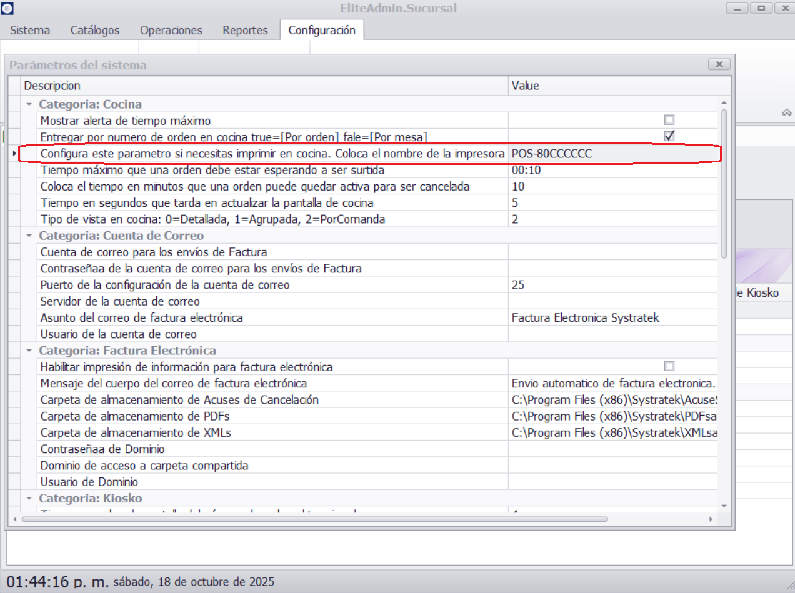This screenshot has height=593, width=795.
Task: Collapse the Categoria: Factura Electrónica group
Action: (29, 351)
